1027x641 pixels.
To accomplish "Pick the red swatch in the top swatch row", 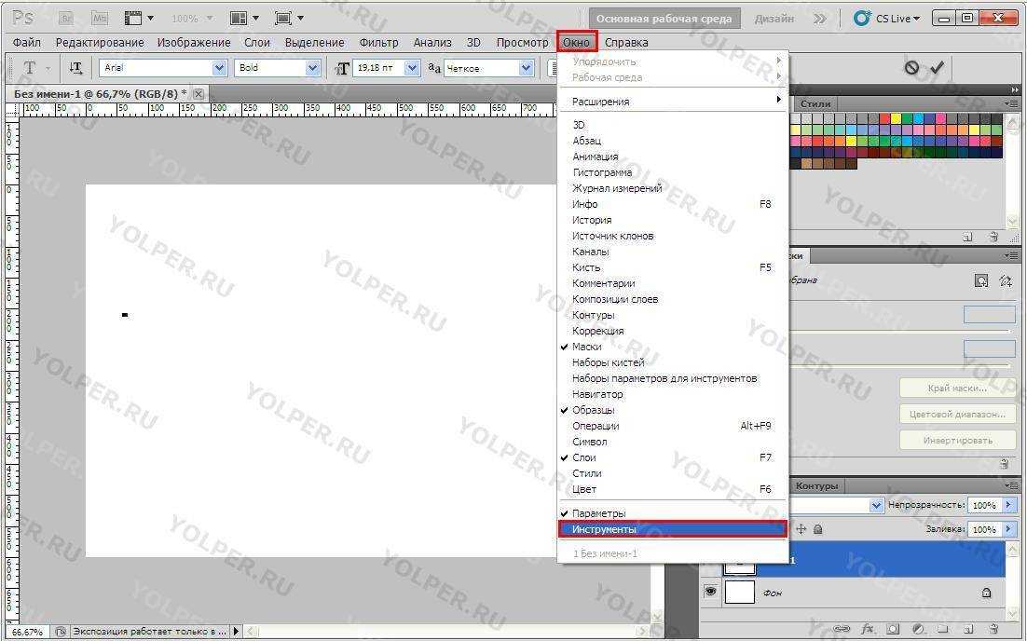I will [x=884, y=119].
